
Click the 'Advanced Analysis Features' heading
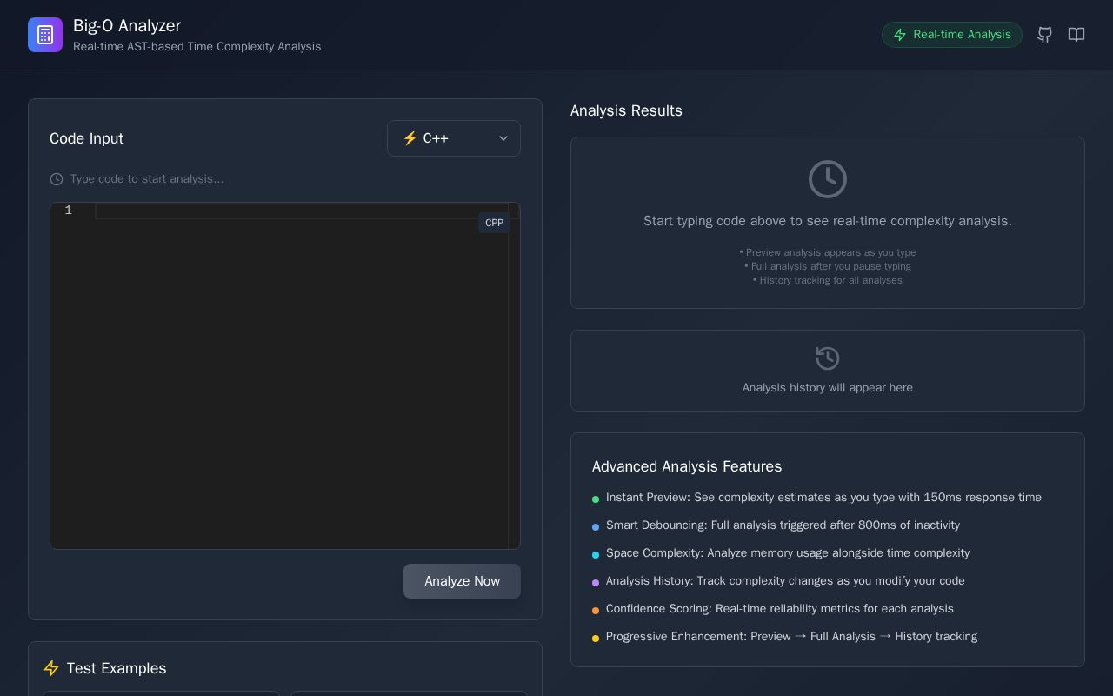pyautogui.click(x=687, y=466)
